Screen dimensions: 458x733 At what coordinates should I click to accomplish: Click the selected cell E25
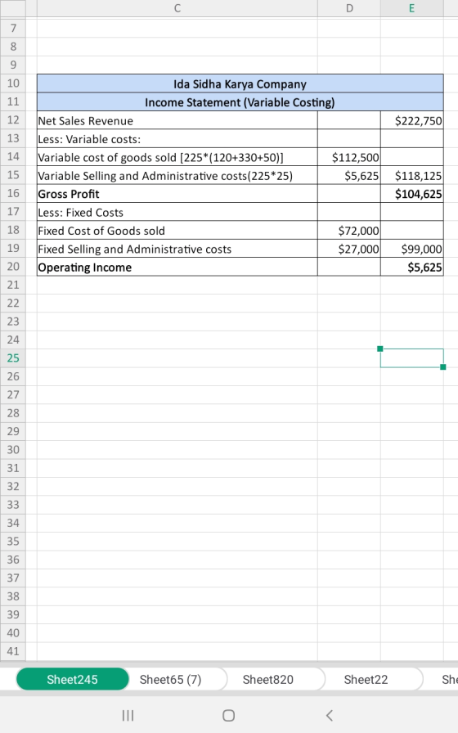point(411,358)
